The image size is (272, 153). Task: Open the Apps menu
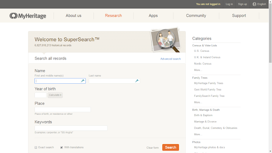[x=153, y=16]
